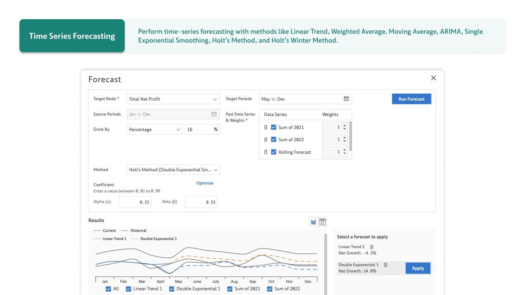This screenshot has height=295, width=525.
Task: Click the Alpha coefficient input field
Action: pyautogui.click(x=135, y=202)
